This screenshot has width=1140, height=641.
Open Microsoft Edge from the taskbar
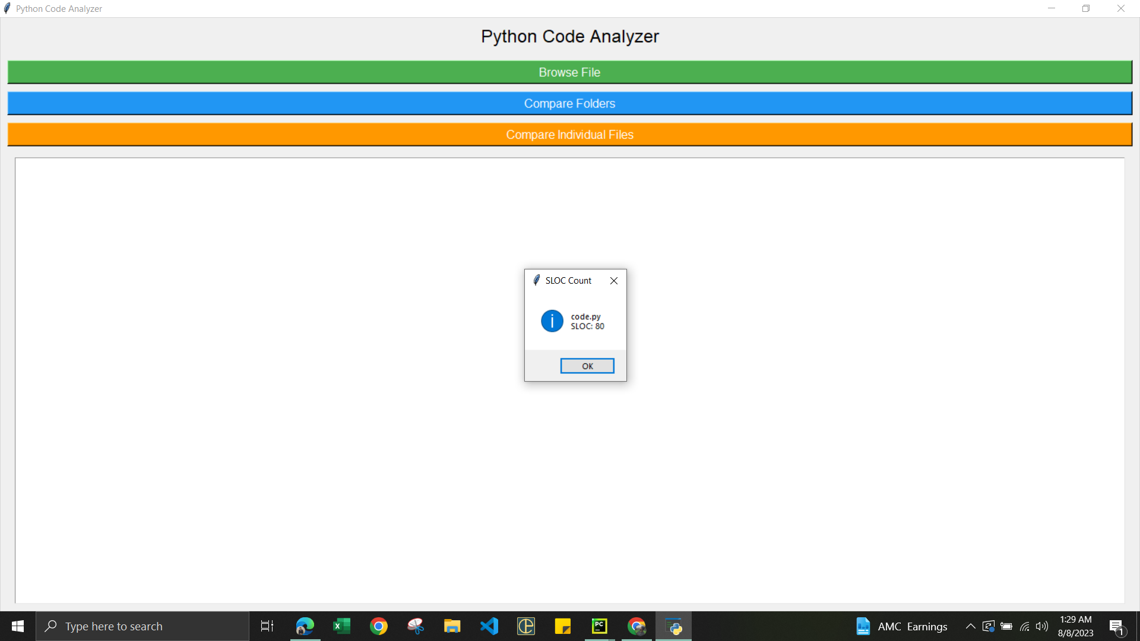coord(305,626)
